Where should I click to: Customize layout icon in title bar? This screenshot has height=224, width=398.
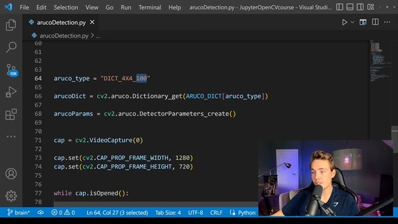tap(371, 7)
